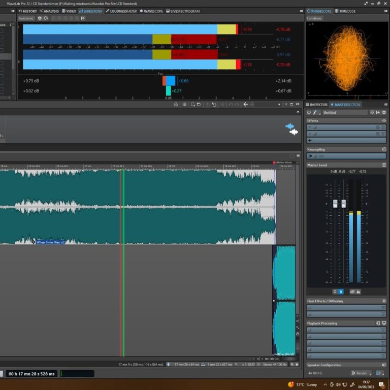The width and height of the screenshot is (390, 390).
Task: Switch to the Inspector tab
Action: pyautogui.click(x=318, y=105)
